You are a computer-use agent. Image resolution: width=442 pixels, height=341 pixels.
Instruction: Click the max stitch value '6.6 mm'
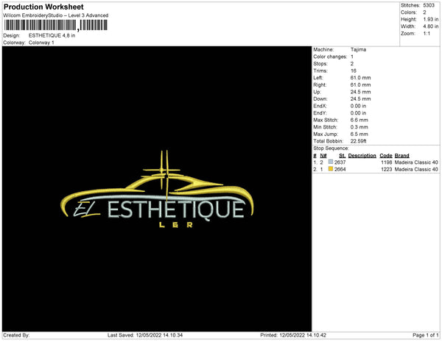point(359,120)
